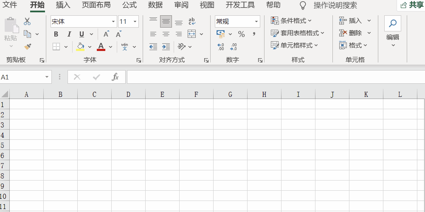The image size is (425, 212).
Task: Click the 共享 Share button
Action: click(x=412, y=5)
